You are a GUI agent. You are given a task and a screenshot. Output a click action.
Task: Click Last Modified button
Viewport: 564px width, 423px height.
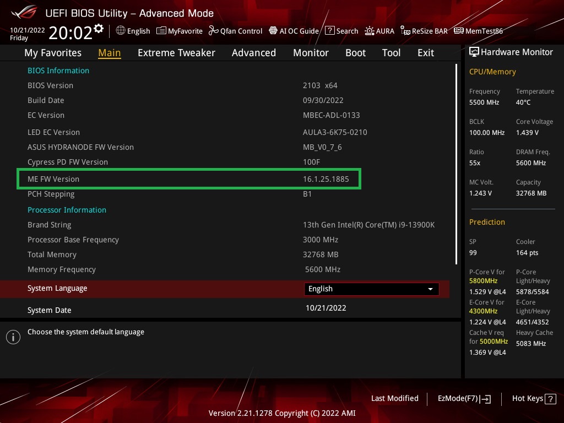394,399
